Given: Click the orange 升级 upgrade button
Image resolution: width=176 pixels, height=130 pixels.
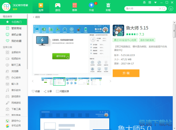Looking at the screenshot, I should click(x=126, y=73).
